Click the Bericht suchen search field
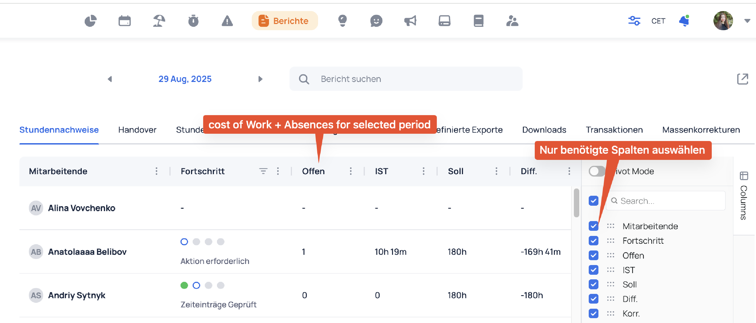 click(x=406, y=79)
